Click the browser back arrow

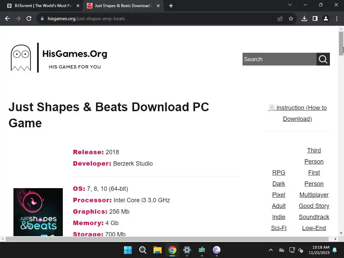[7, 19]
